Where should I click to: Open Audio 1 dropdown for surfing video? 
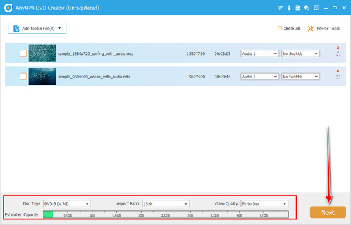(x=260, y=53)
